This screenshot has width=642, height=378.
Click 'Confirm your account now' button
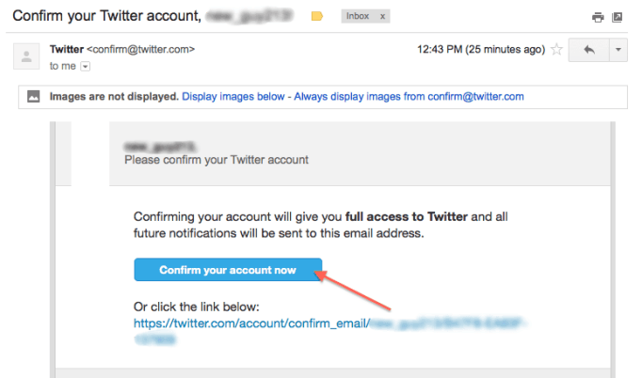click(228, 270)
